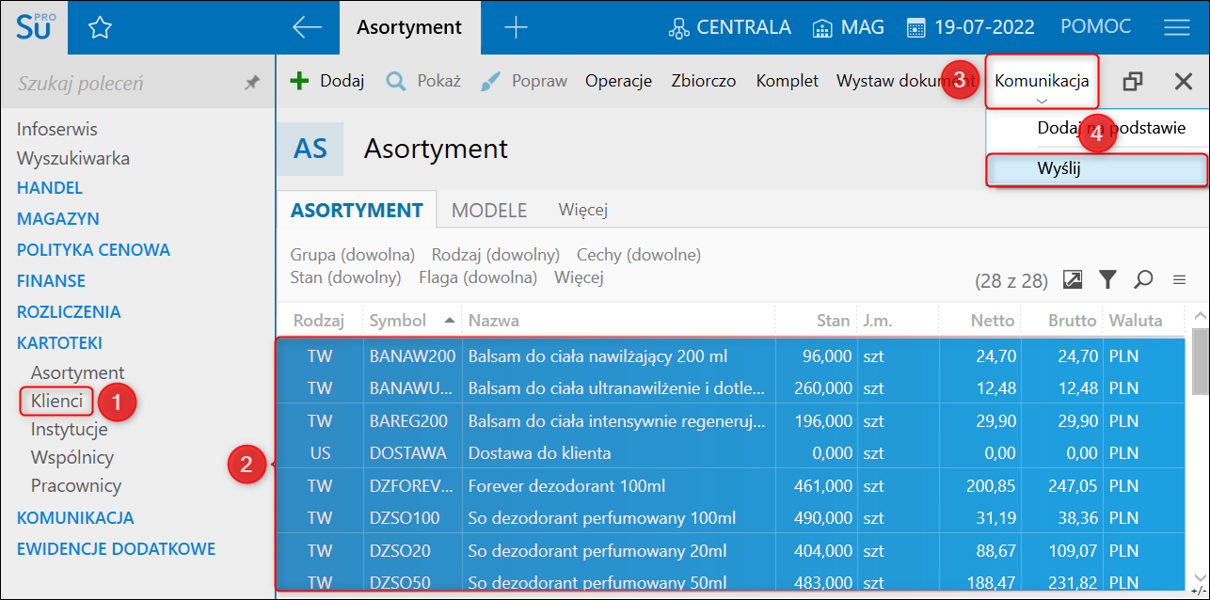Expand the Komunikacja dropdown menu
The width and height of the screenshot is (1210, 600).
pyautogui.click(x=1042, y=81)
